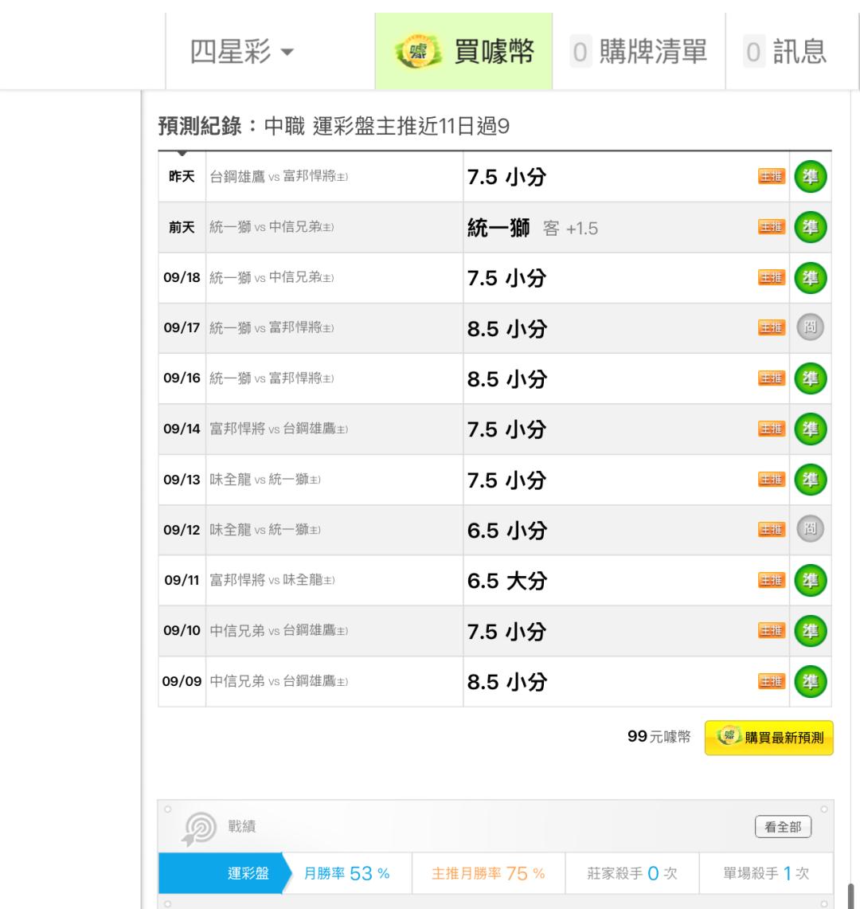The height and width of the screenshot is (909, 860).
Task: Click the 噱幣 coin icon in top bar
Action: [418, 52]
